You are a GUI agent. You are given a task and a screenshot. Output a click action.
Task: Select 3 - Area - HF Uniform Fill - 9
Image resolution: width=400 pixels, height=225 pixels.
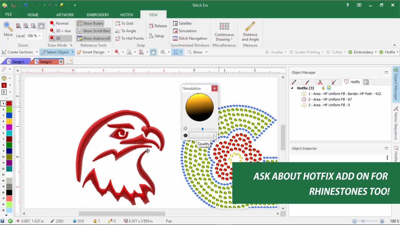click(329, 105)
